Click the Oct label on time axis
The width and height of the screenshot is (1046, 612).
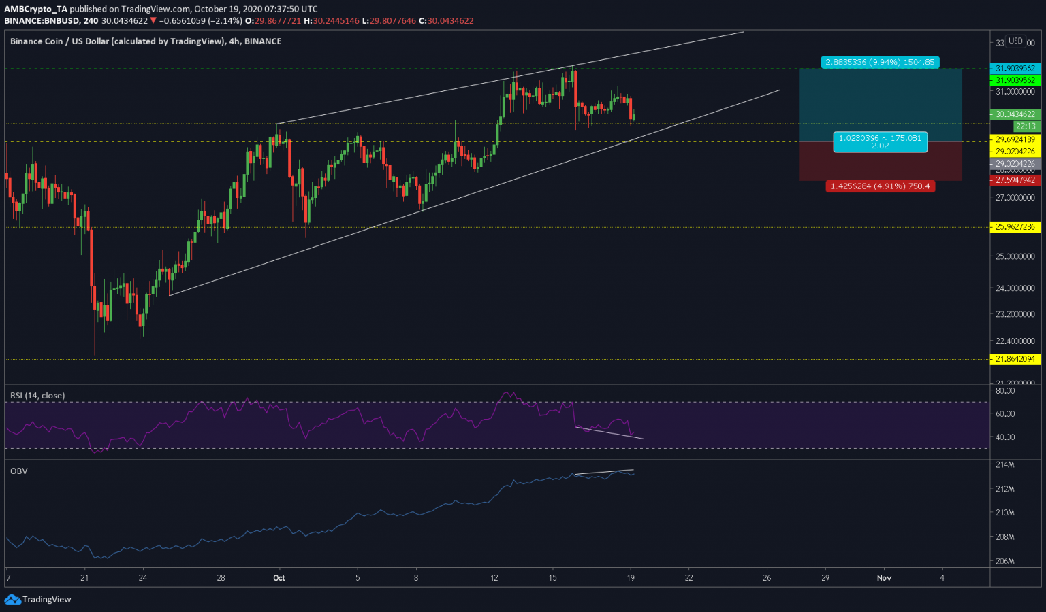(279, 578)
